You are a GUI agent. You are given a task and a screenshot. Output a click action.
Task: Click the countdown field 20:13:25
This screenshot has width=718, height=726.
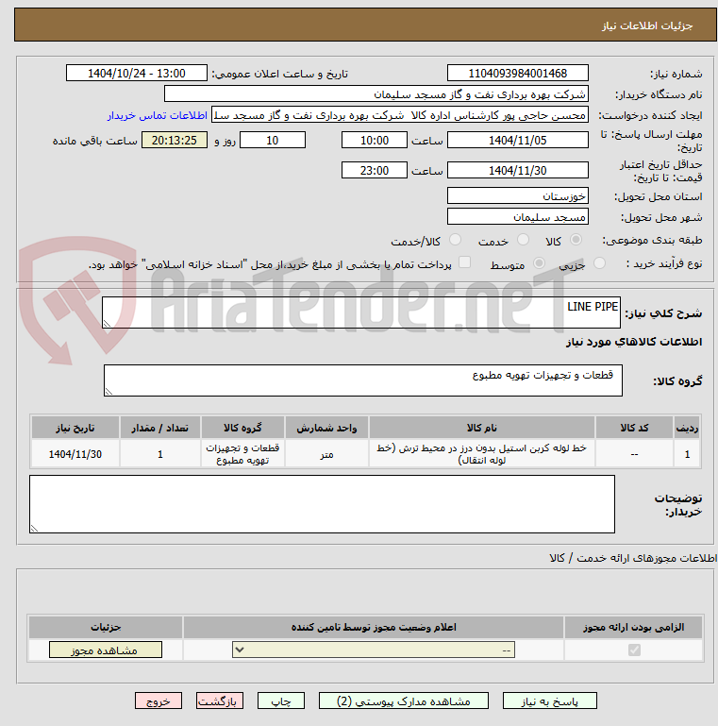coord(175,141)
